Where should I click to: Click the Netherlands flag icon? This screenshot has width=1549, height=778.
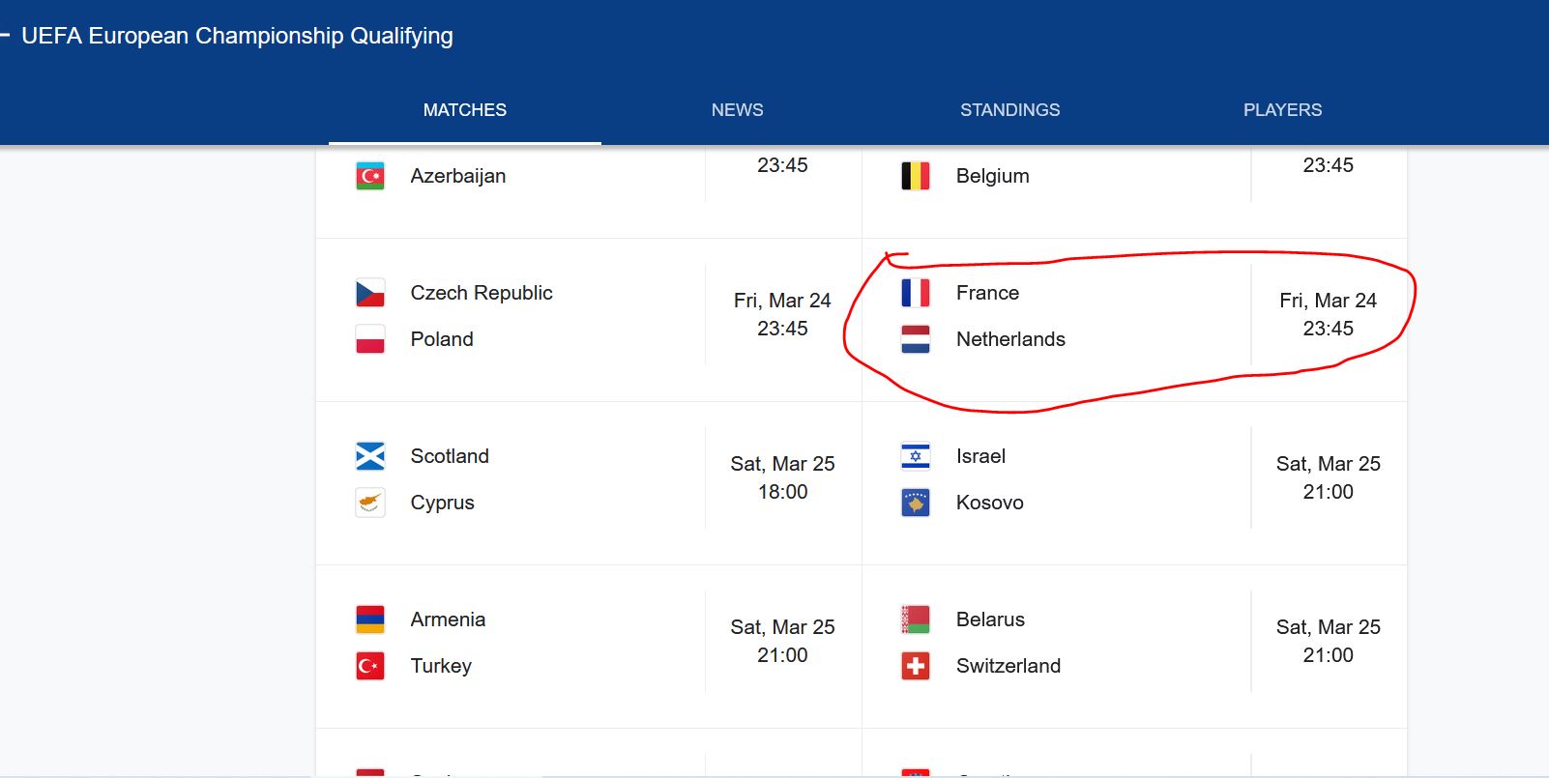916,339
